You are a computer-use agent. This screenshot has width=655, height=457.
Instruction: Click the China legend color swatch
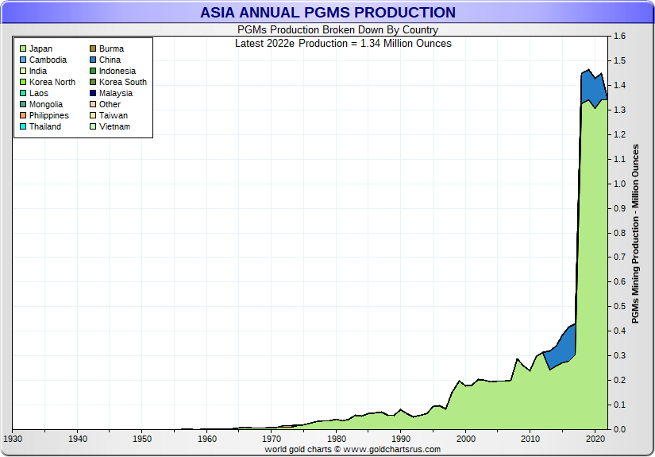91,60
